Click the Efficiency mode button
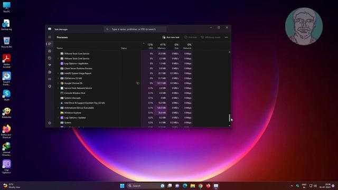The height and width of the screenshot is (190, 338). [211, 37]
